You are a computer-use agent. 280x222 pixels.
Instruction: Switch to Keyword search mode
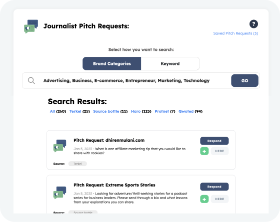point(170,64)
